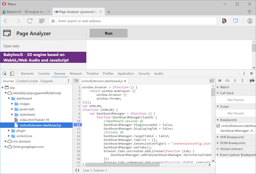256x174 pixels.
Task: Uncheck the vorlonExtension.dashboard breakpoint checkbox
Action: [x=219, y=126]
